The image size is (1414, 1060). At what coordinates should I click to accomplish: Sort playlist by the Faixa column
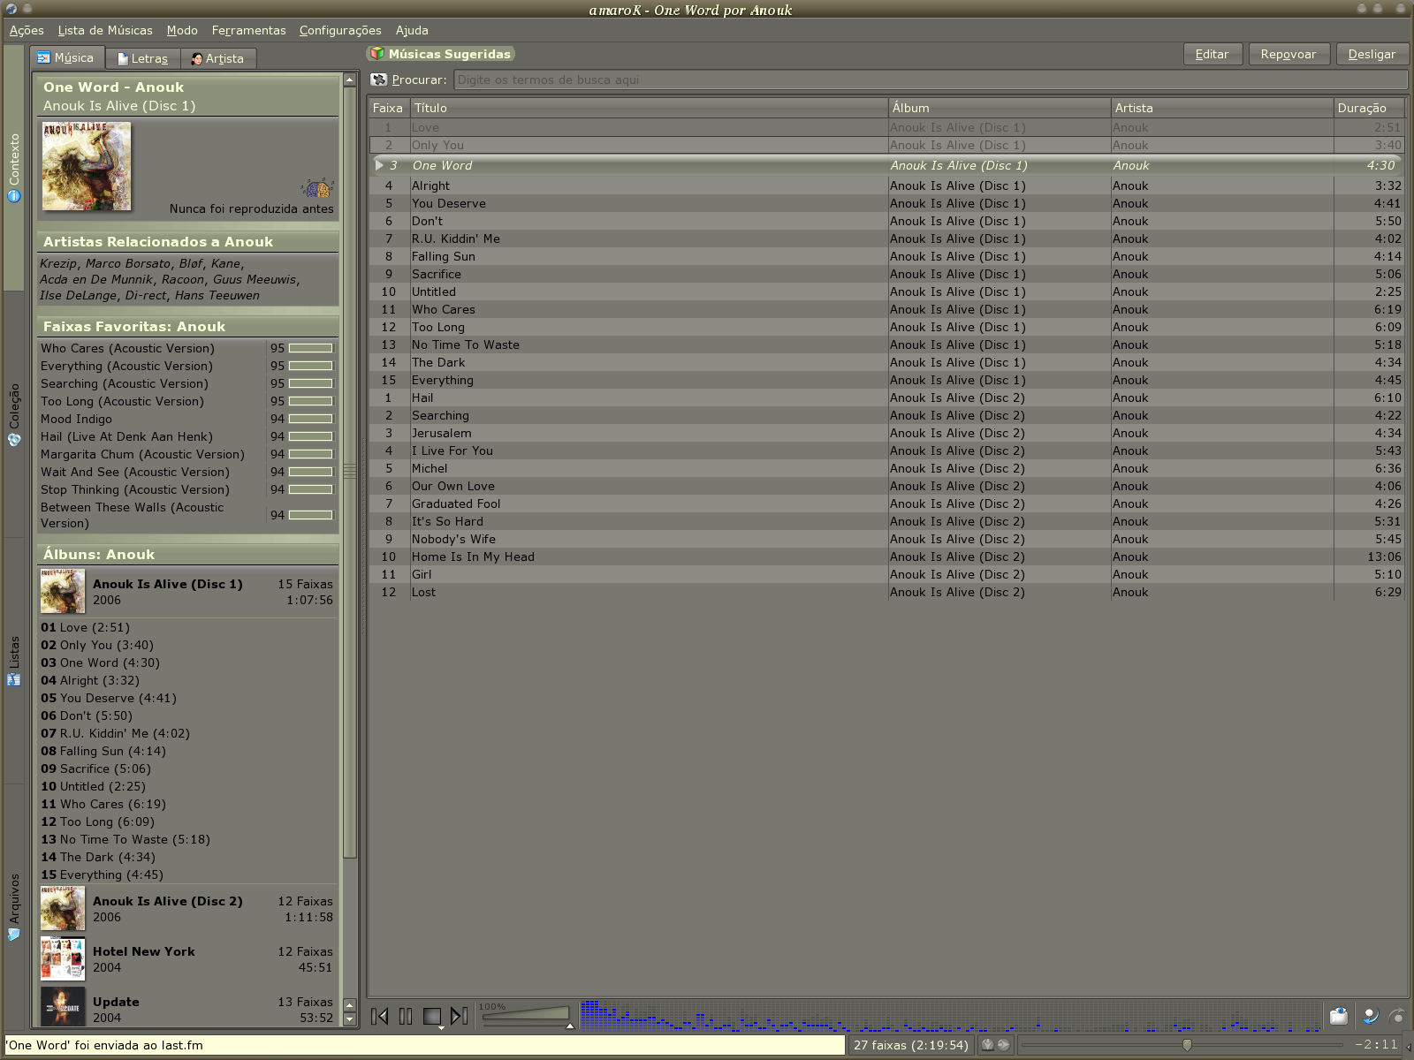389,108
